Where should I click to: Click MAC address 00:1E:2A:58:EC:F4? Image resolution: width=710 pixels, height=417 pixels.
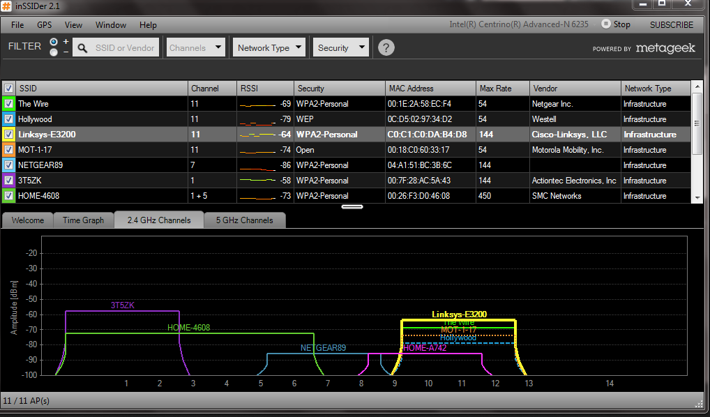419,104
